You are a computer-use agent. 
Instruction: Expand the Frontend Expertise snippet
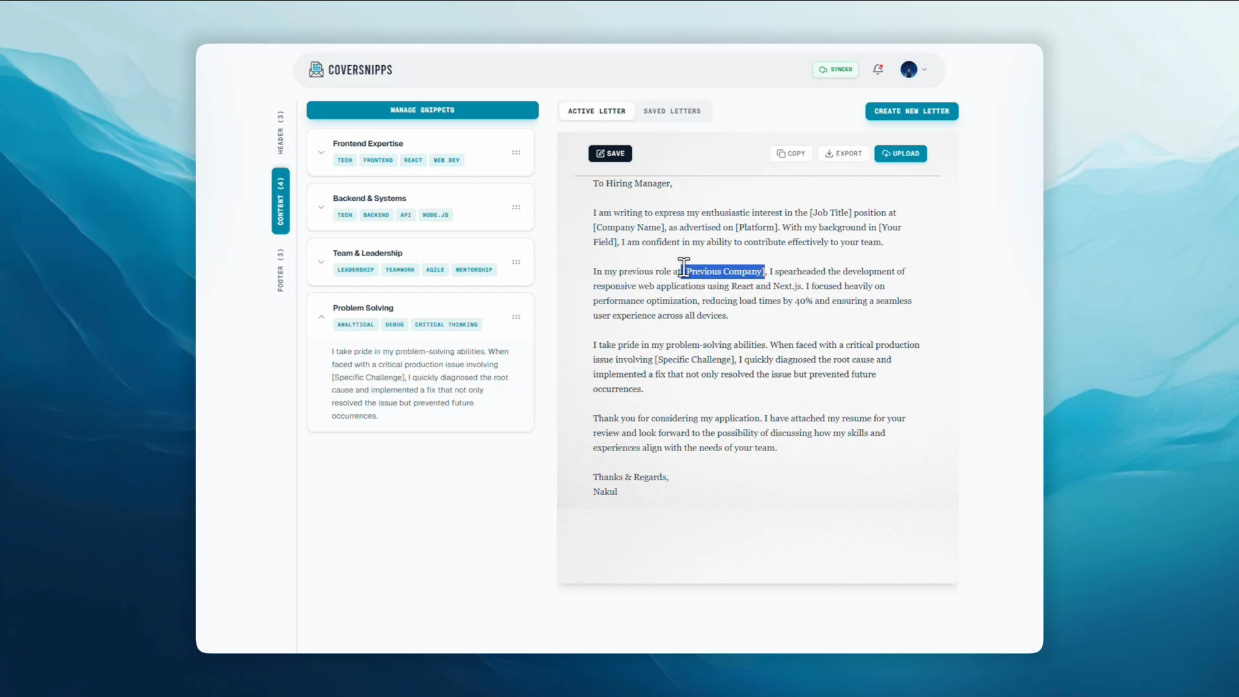pyautogui.click(x=321, y=152)
